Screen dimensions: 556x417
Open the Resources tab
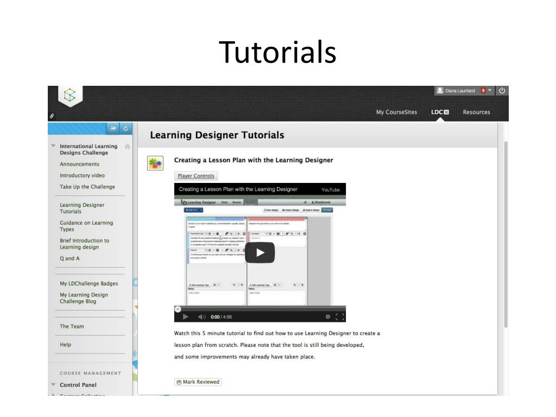click(476, 112)
